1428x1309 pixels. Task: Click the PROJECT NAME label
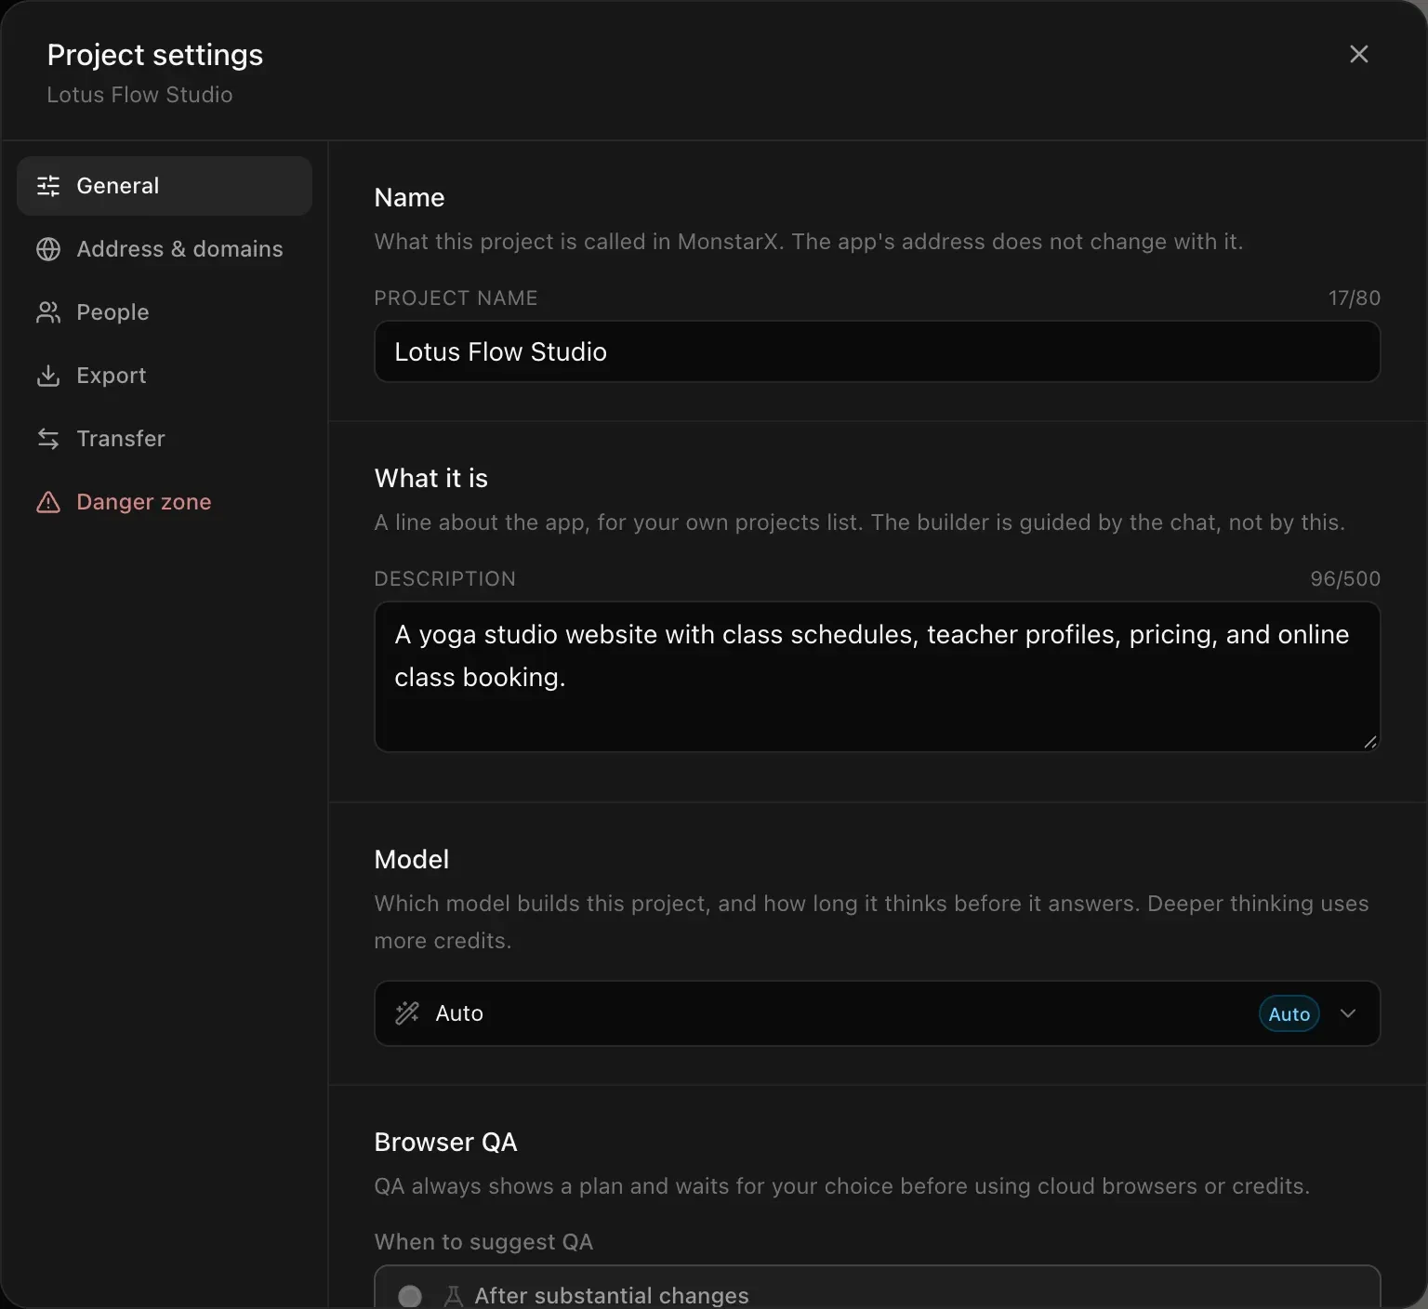pyautogui.click(x=456, y=297)
